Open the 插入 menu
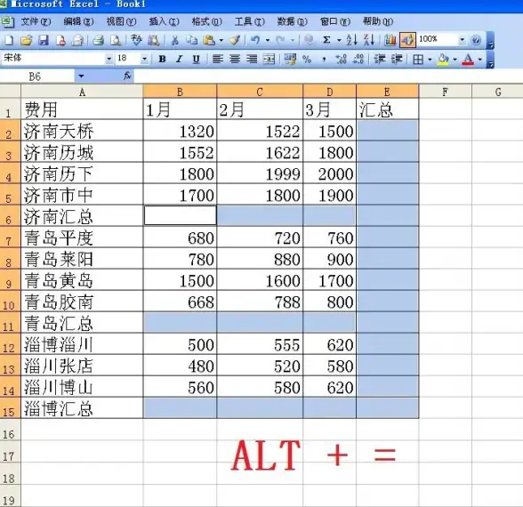The width and height of the screenshot is (523, 507). tap(164, 21)
